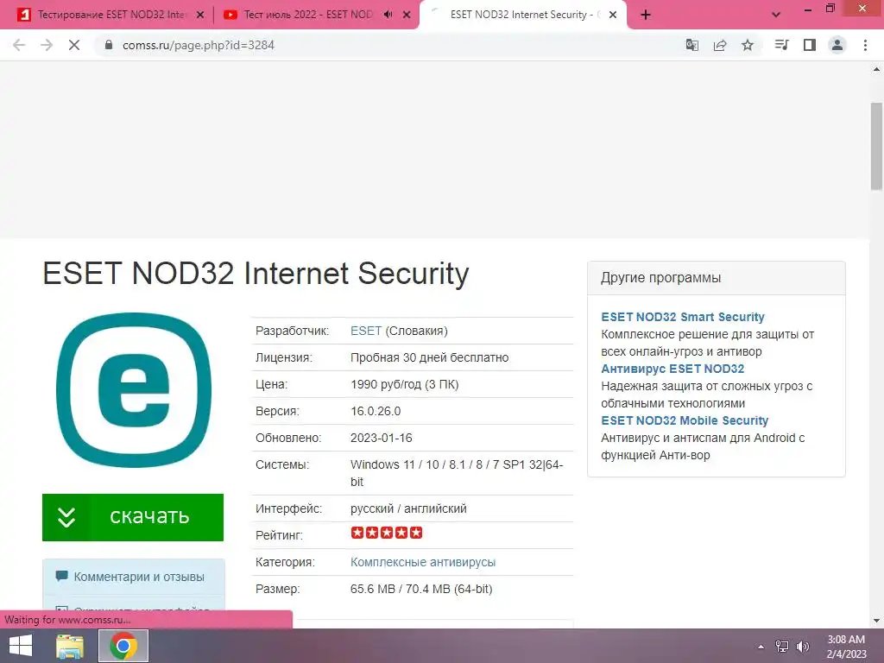Open tab search chevron

coord(776,15)
